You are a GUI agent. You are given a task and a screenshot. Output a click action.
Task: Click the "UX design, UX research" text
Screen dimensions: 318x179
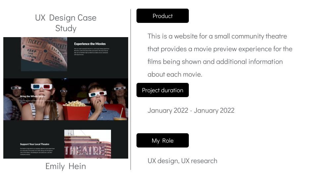click(182, 161)
